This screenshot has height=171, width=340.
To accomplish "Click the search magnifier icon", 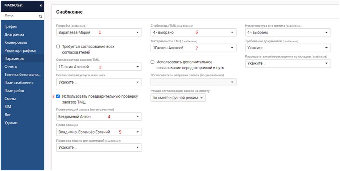I will tap(40, 17).
